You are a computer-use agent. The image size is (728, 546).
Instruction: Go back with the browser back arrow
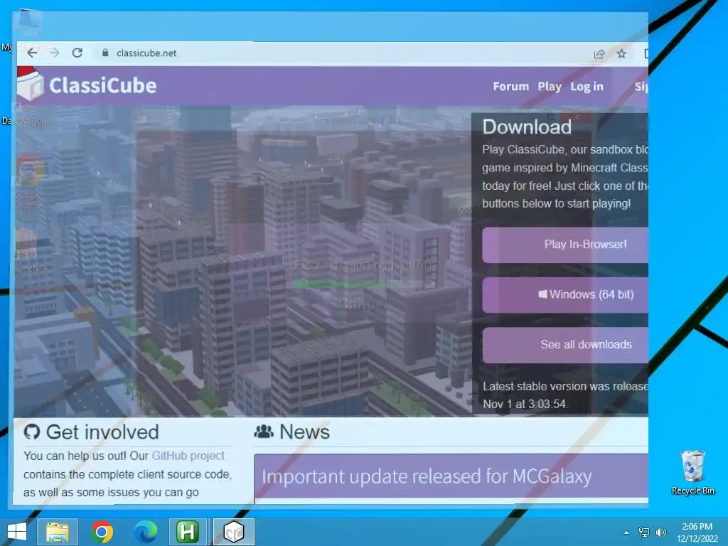(32, 53)
